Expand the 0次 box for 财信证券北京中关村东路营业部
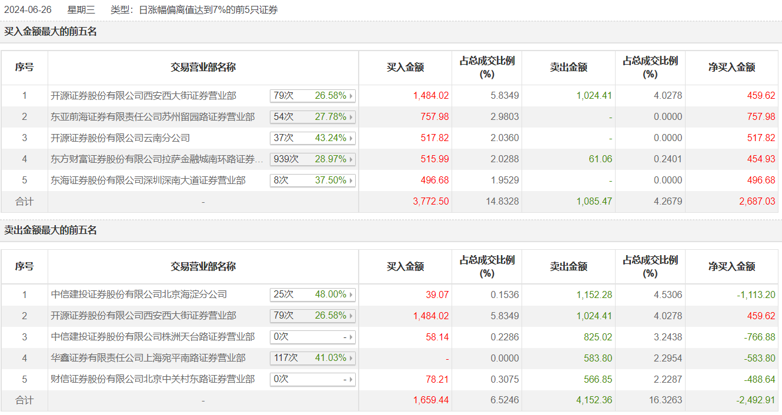Screen dimensions: 782x415 click(x=313, y=379)
